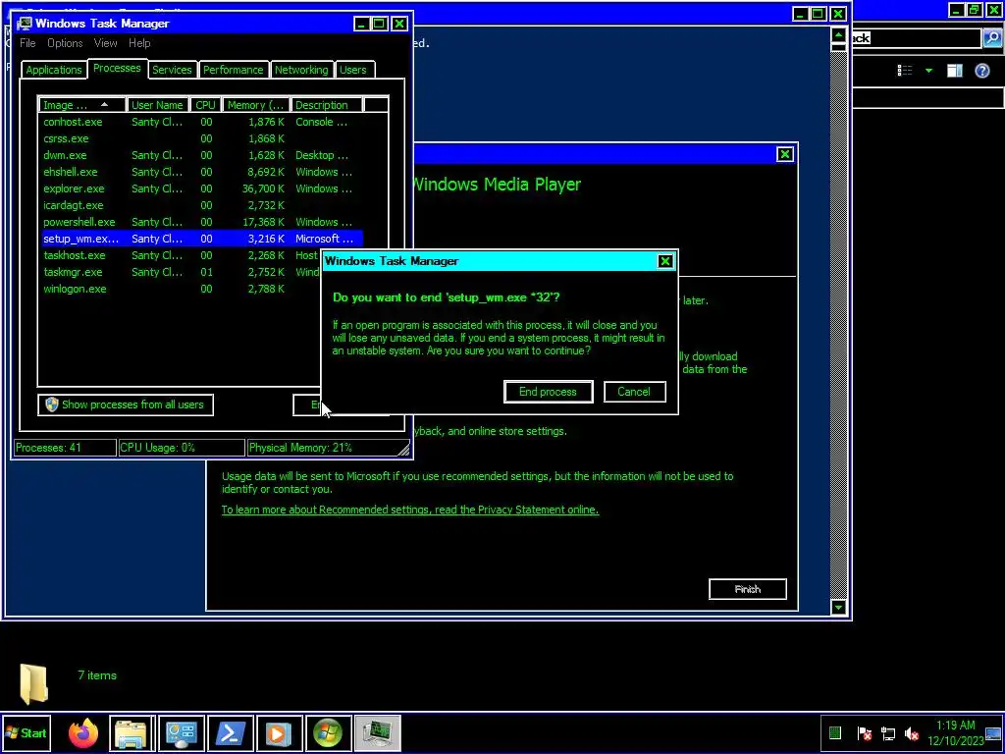Select the Processes tab
This screenshot has height=754, width=1005.
click(117, 68)
